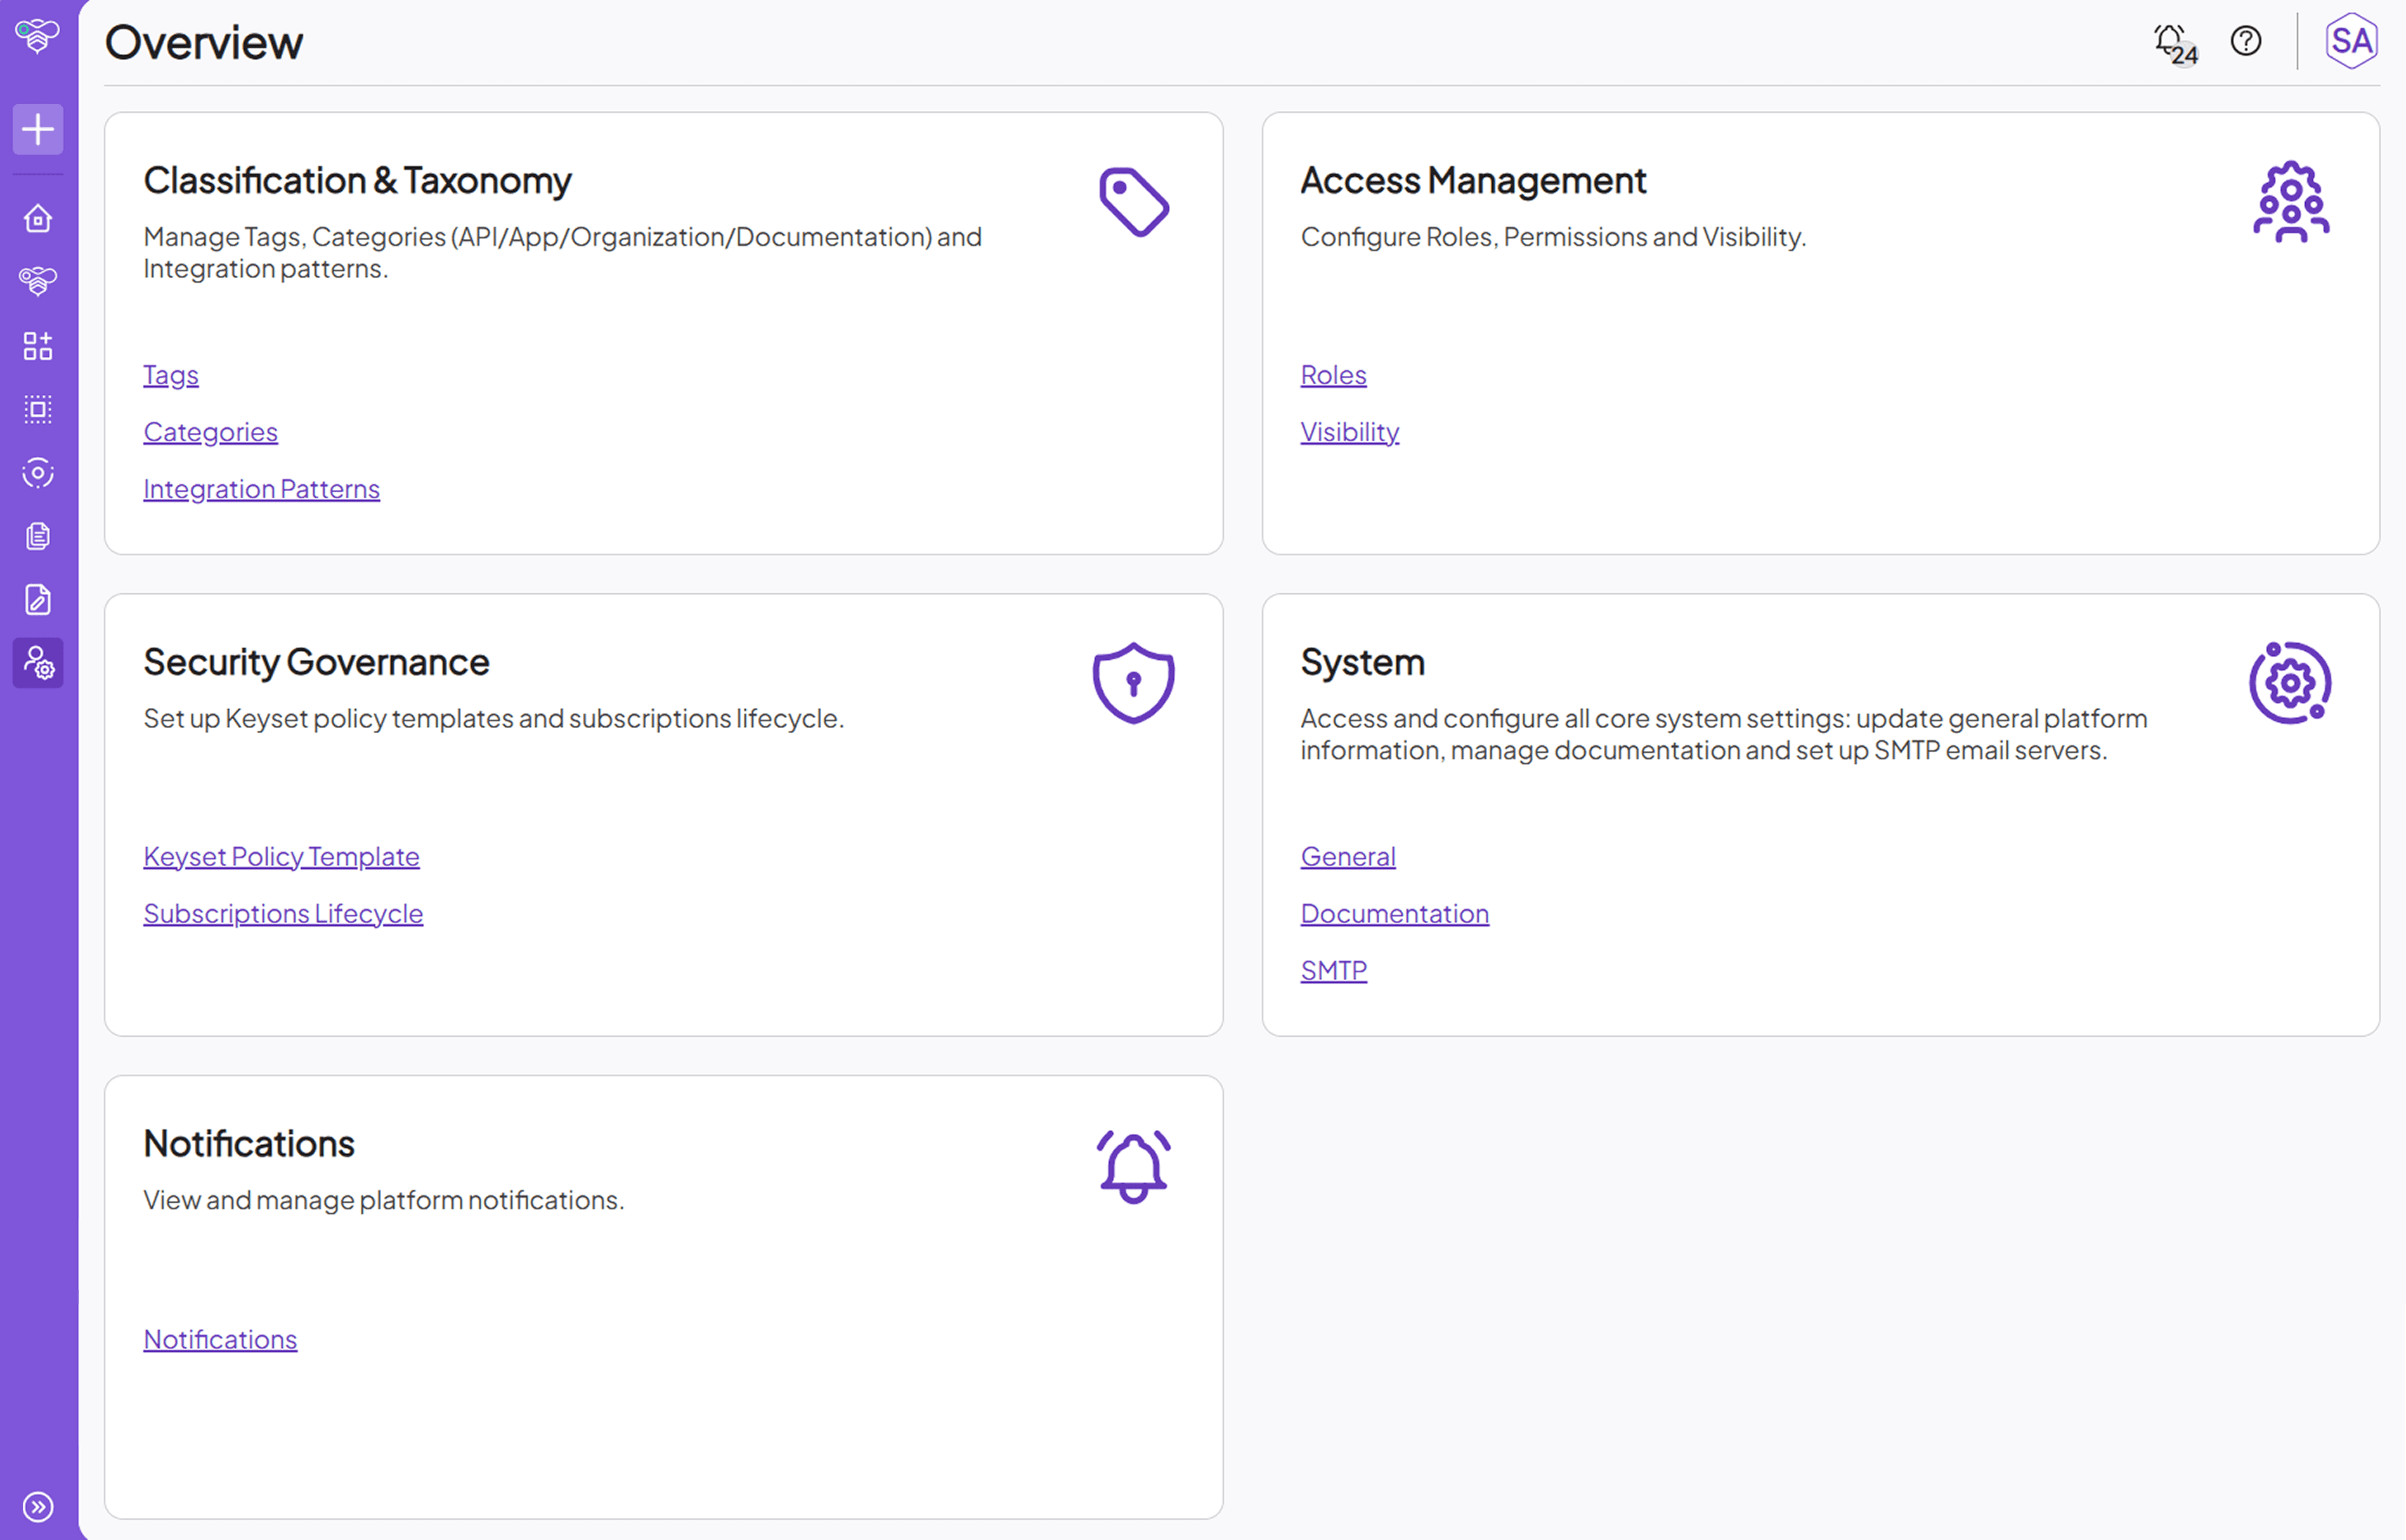Open the SA profile avatar menu

click(2351, 40)
